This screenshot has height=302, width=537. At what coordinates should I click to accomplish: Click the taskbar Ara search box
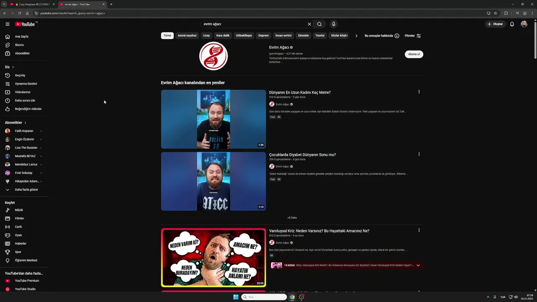coord(264,297)
